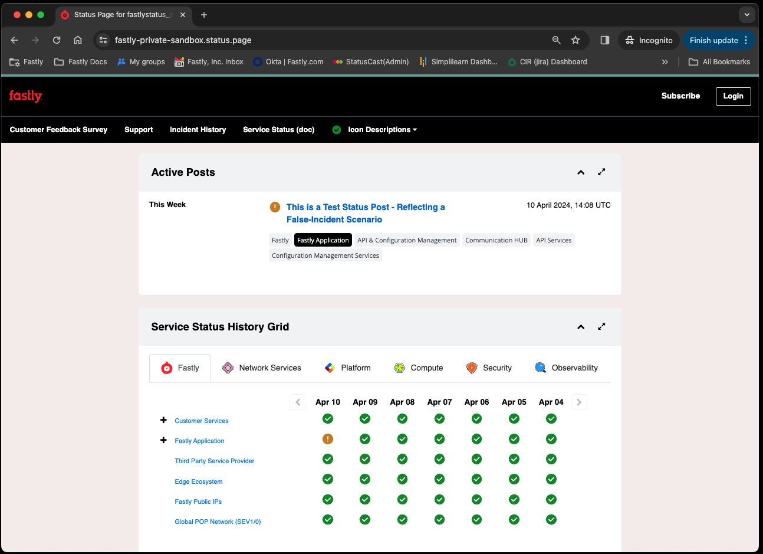Expand the Fastly Application row

(163, 440)
